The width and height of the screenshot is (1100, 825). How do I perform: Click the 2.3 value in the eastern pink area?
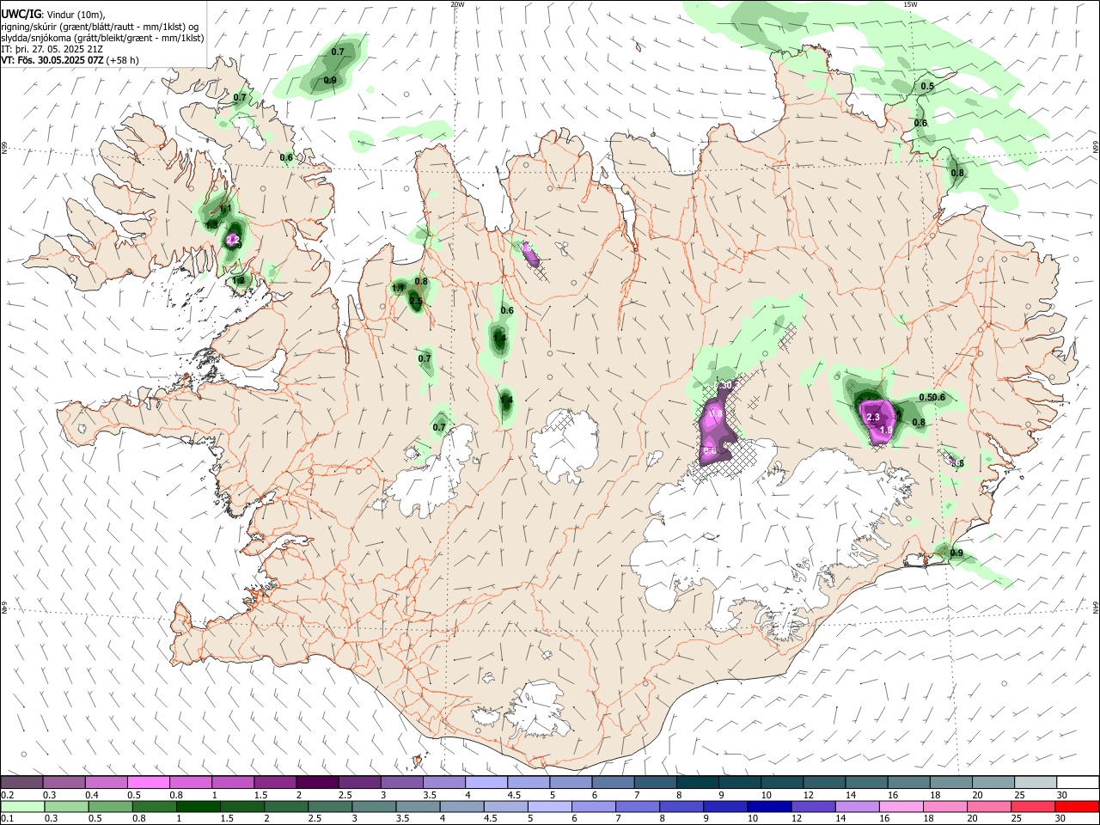tap(873, 417)
